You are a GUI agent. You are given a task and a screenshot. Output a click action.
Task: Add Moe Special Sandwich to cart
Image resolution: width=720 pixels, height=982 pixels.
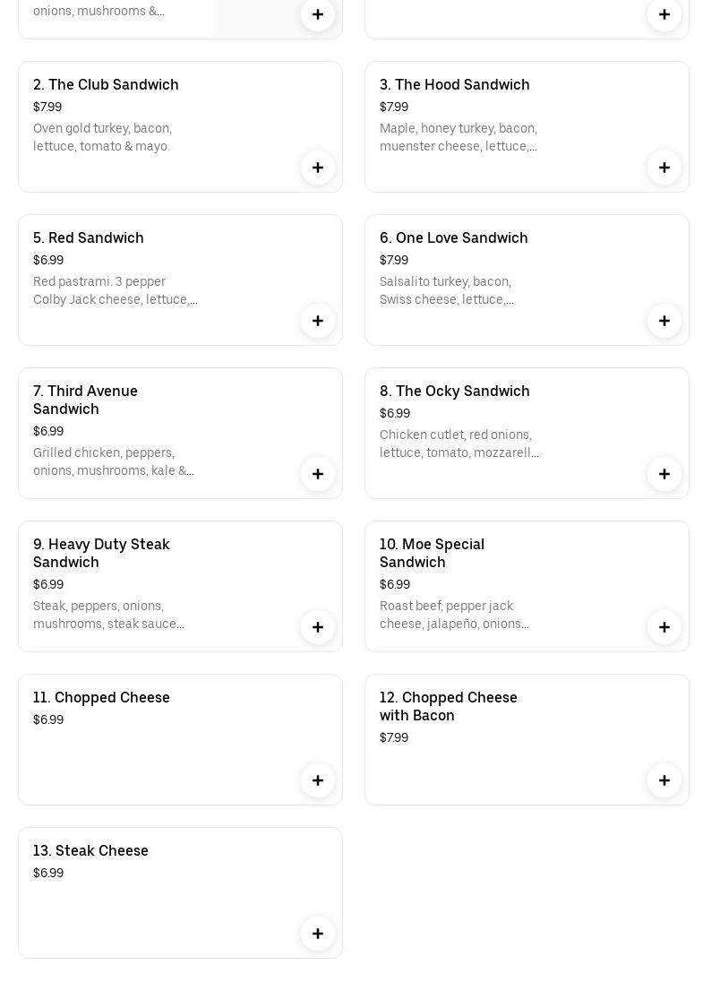pyautogui.click(x=664, y=627)
